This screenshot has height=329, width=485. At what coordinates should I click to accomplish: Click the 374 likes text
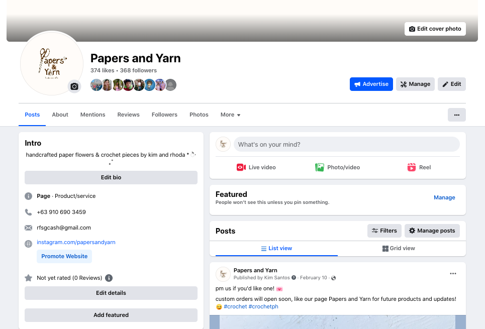coord(103,70)
